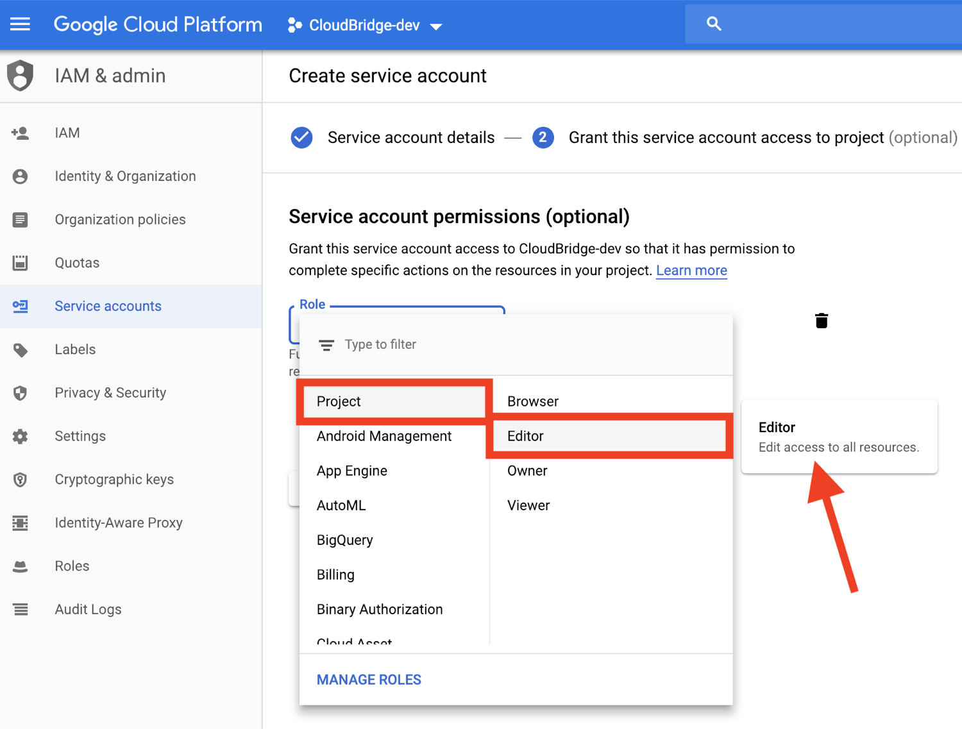Select the Binary Authorization role category
Viewport: 962px width, 729px height.
tap(394, 610)
